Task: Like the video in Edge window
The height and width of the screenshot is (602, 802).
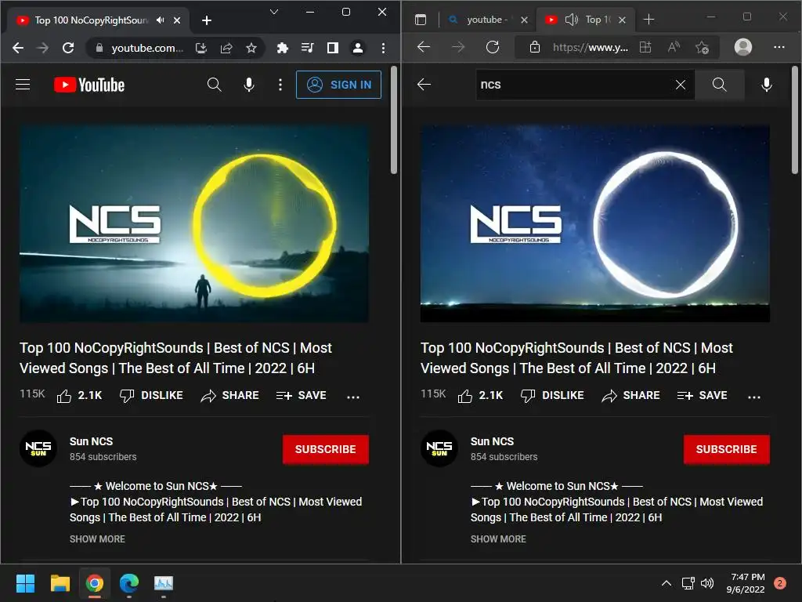Action: click(x=480, y=396)
